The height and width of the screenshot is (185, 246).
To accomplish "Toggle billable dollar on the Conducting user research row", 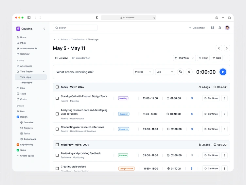I will 192,129.
